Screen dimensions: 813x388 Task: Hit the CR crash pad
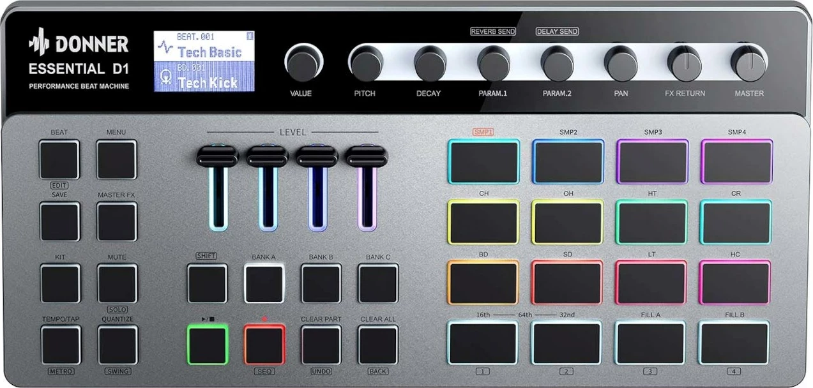click(x=736, y=223)
